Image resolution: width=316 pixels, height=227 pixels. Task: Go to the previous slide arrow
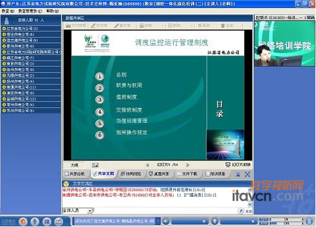[x=147, y=165]
